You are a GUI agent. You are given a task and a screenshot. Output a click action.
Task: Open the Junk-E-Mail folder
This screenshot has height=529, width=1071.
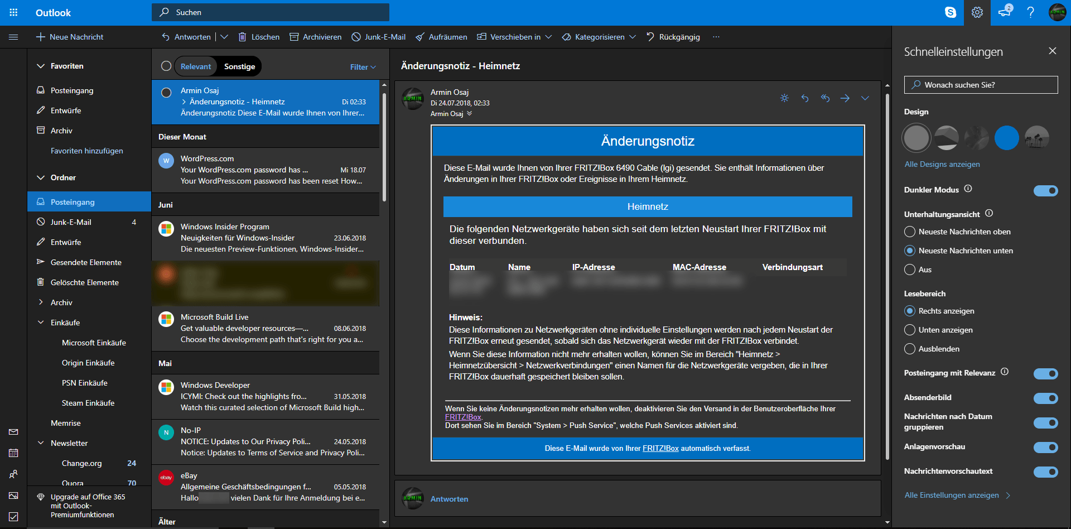(89, 222)
